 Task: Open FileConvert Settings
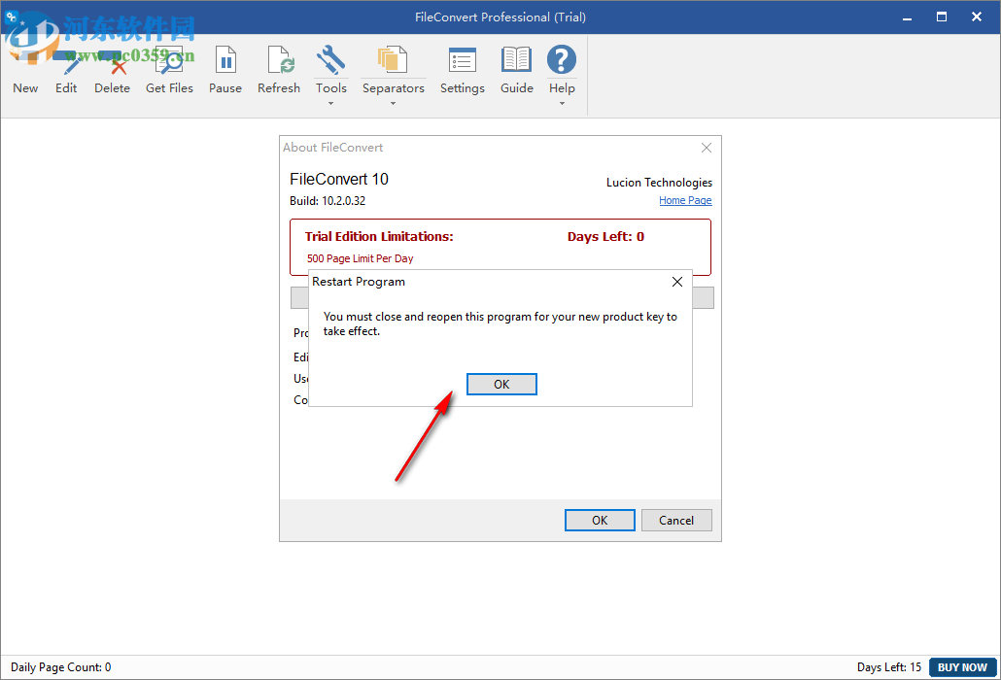[462, 60]
